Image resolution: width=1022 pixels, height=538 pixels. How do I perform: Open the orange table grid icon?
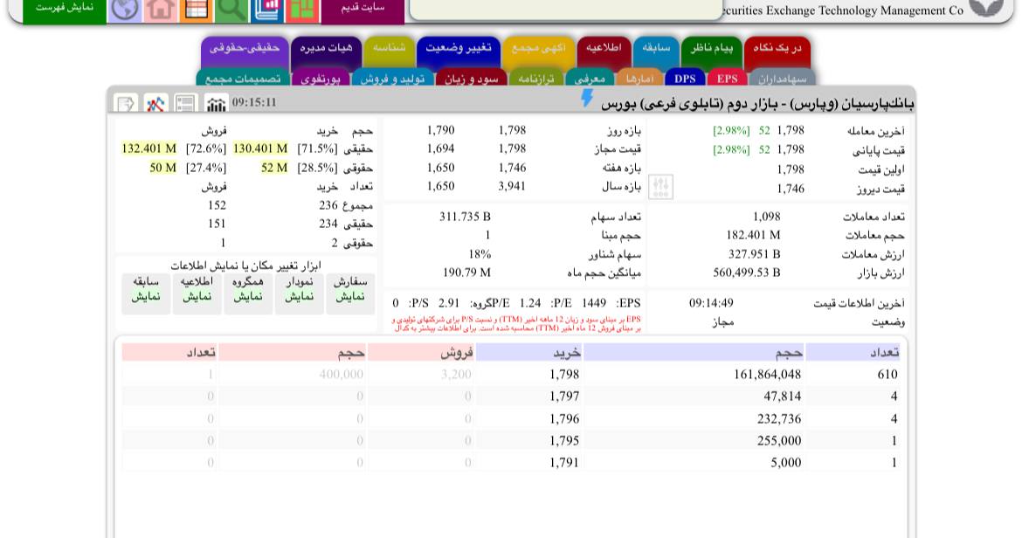(196, 9)
